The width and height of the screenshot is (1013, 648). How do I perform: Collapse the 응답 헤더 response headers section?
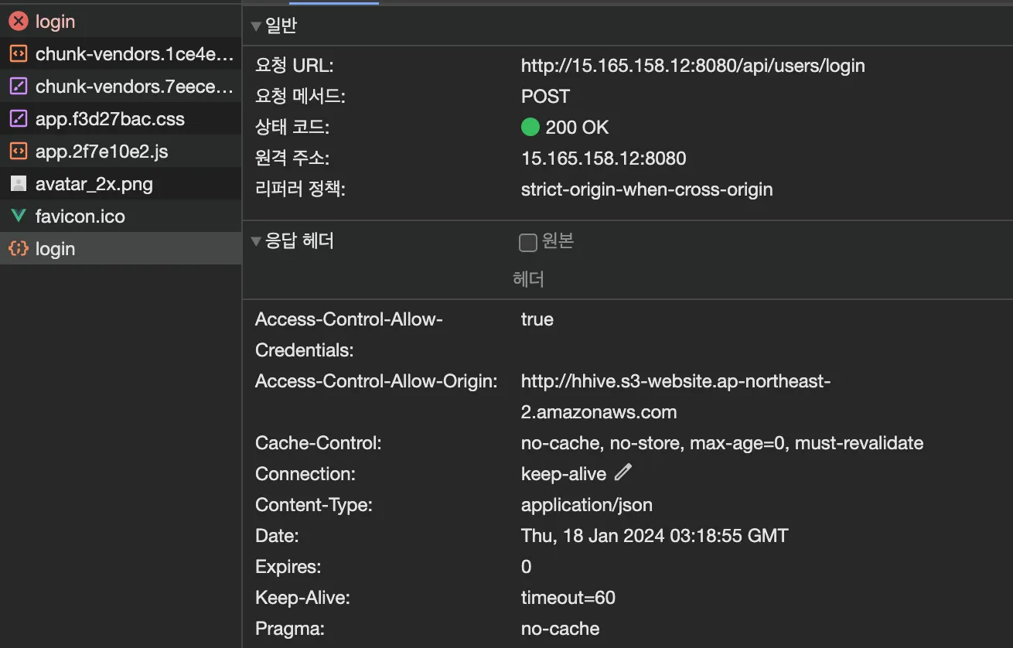[x=256, y=242]
